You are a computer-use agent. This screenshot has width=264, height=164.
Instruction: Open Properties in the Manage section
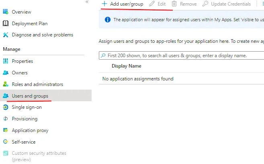click(22, 61)
